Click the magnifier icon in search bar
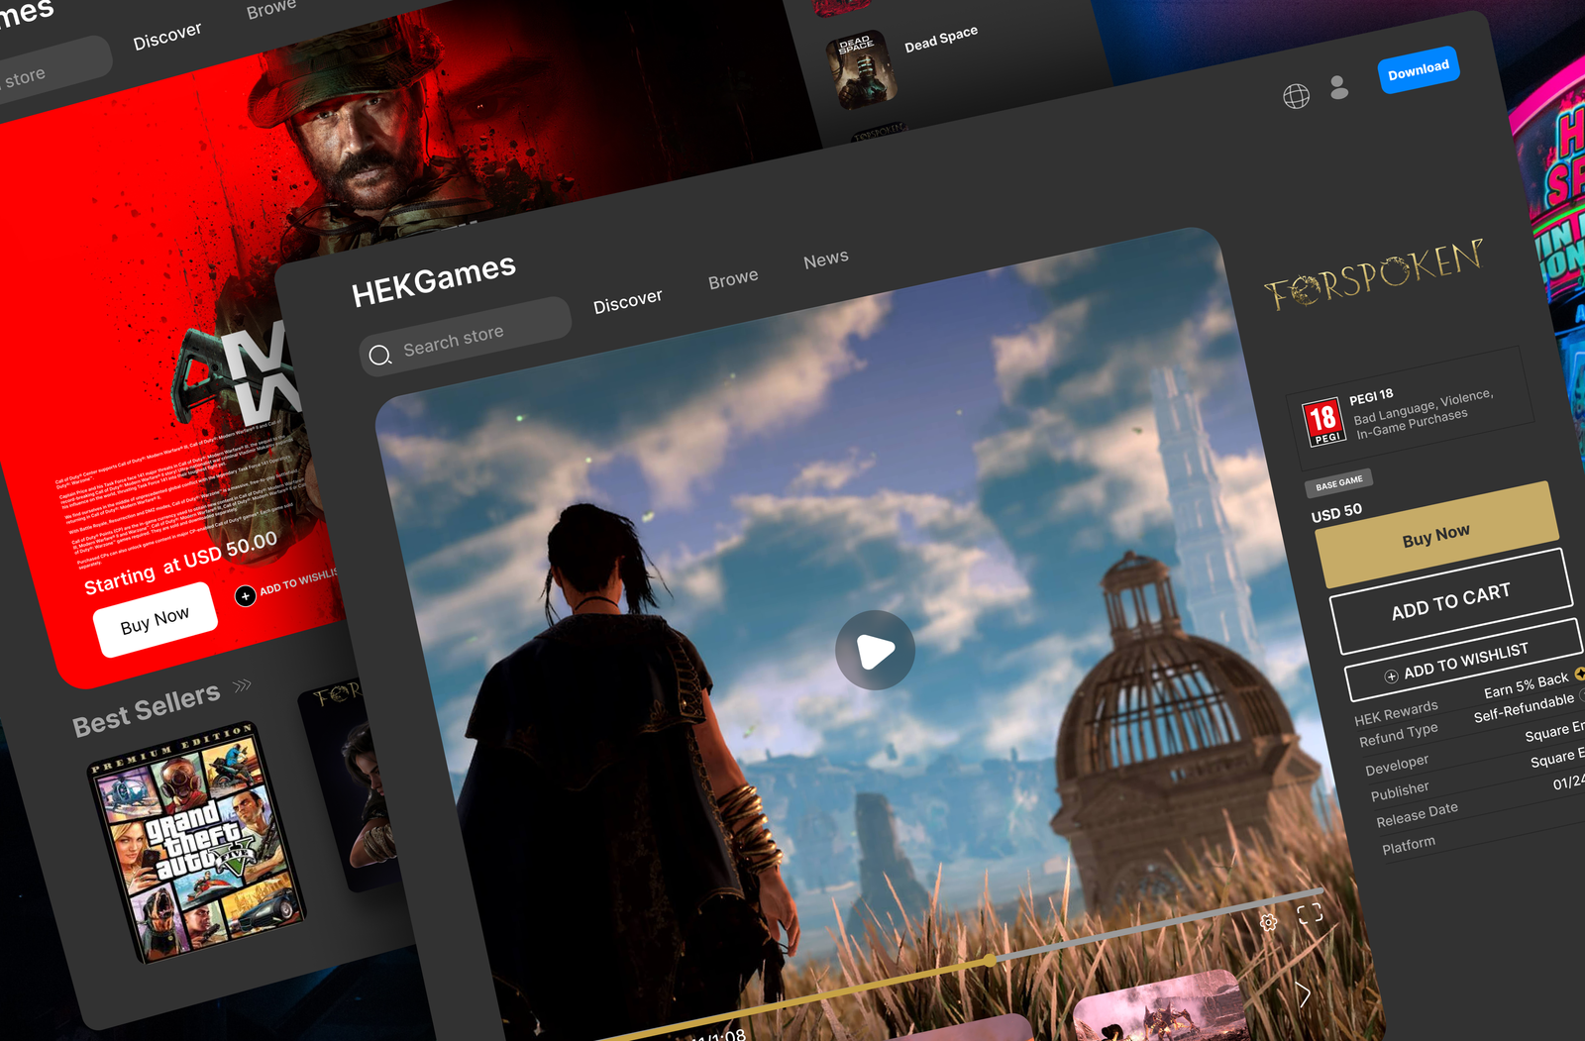The image size is (1585, 1041). click(379, 356)
